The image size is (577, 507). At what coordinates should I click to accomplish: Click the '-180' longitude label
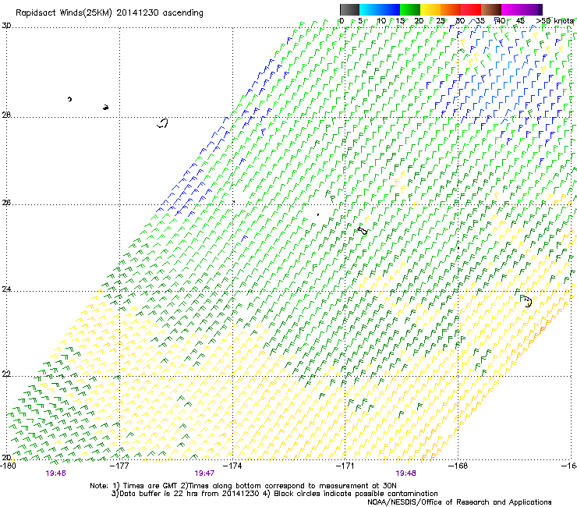pyautogui.click(x=8, y=466)
